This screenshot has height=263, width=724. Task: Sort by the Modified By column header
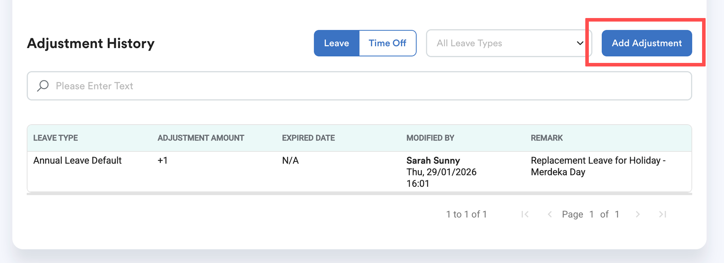click(x=430, y=138)
